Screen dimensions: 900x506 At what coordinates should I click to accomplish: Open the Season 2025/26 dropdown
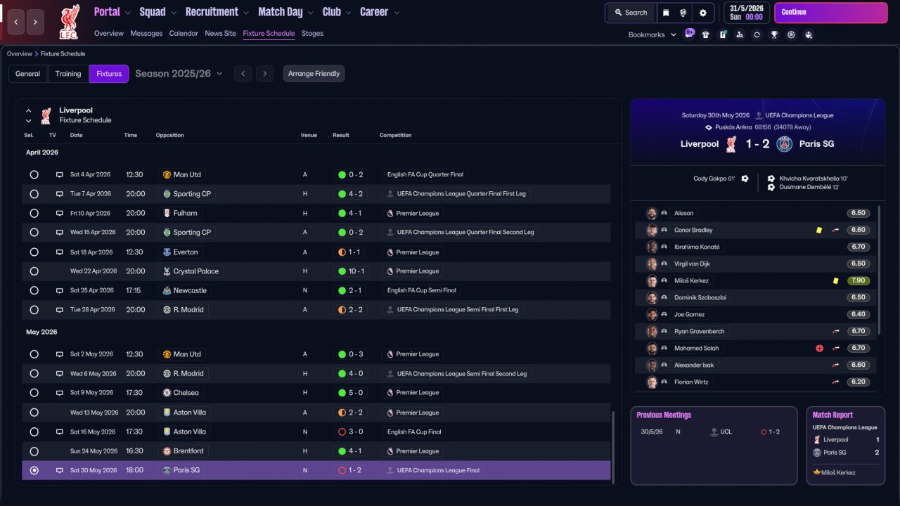pyautogui.click(x=179, y=74)
